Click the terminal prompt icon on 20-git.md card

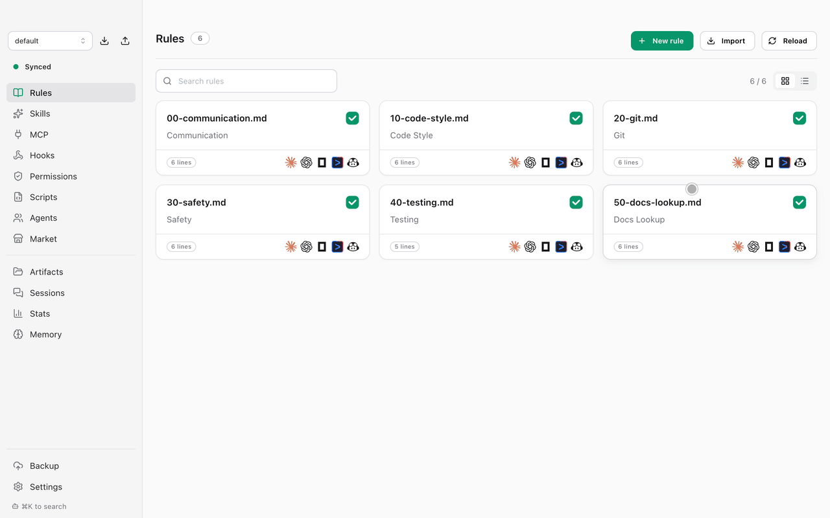tap(785, 163)
